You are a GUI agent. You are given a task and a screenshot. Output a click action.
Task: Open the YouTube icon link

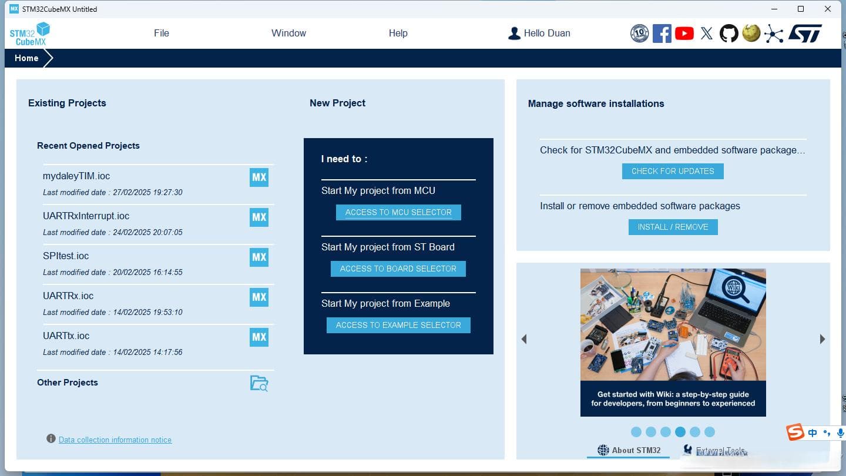click(x=684, y=33)
